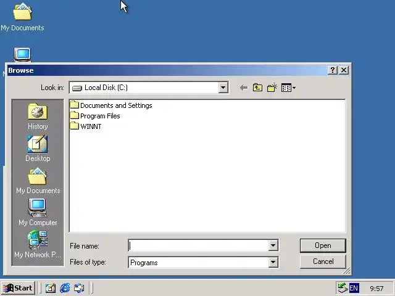This screenshot has width=395, height=296.
Task: Click the hardware tray icon beside EN
Action: pyautogui.click(x=343, y=288)
